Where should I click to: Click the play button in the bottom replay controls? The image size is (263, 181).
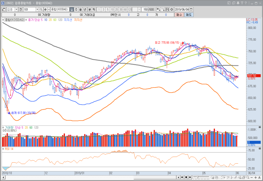pos(178,177)
